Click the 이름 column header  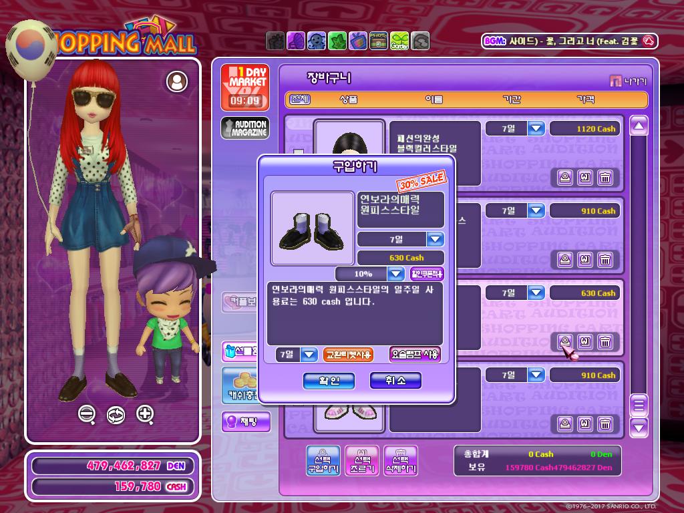[434, 100]
